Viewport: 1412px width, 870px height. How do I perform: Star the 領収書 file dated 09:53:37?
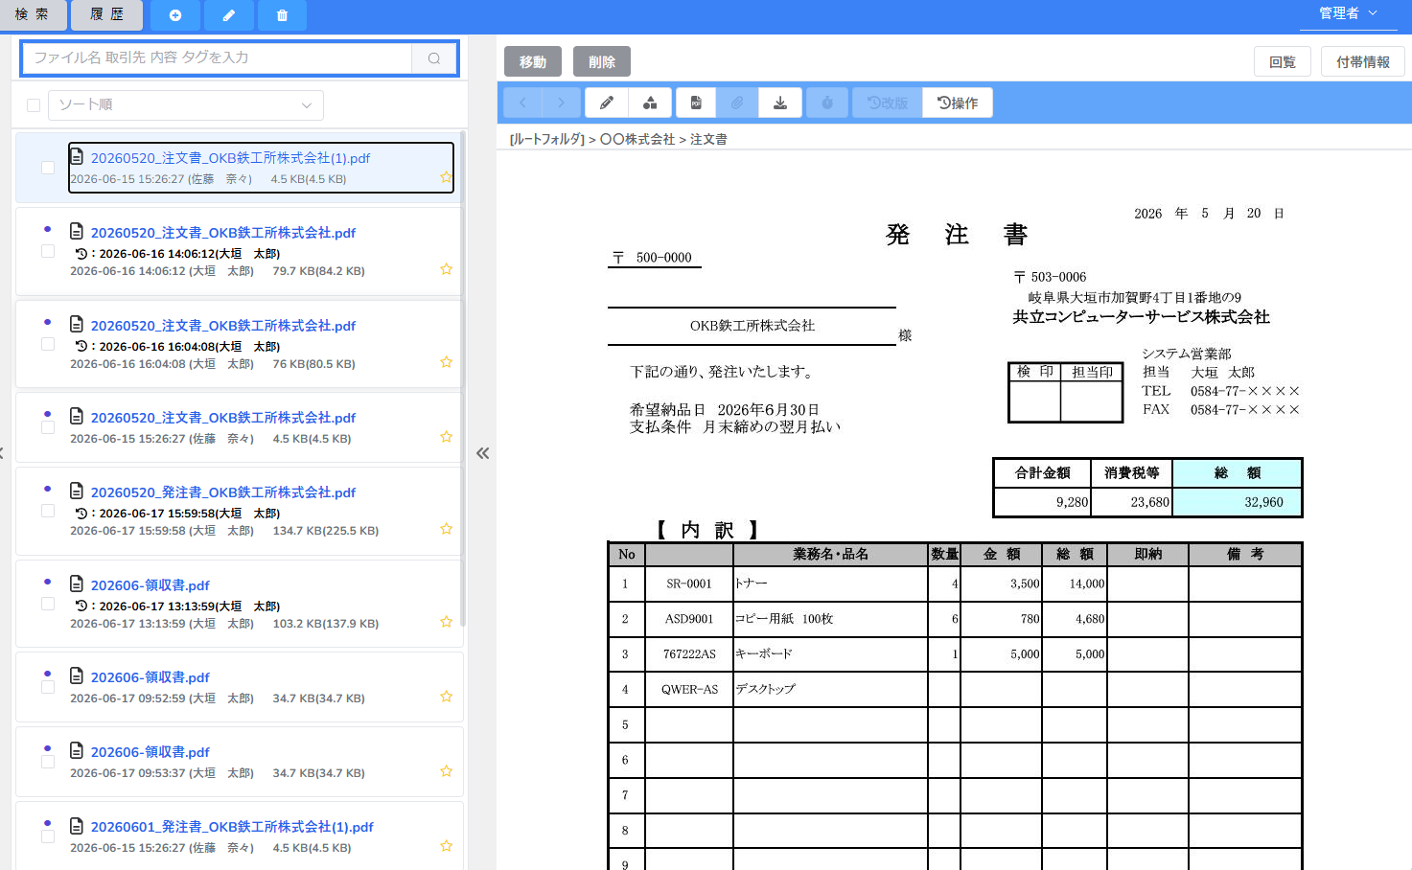coord(446,771)
